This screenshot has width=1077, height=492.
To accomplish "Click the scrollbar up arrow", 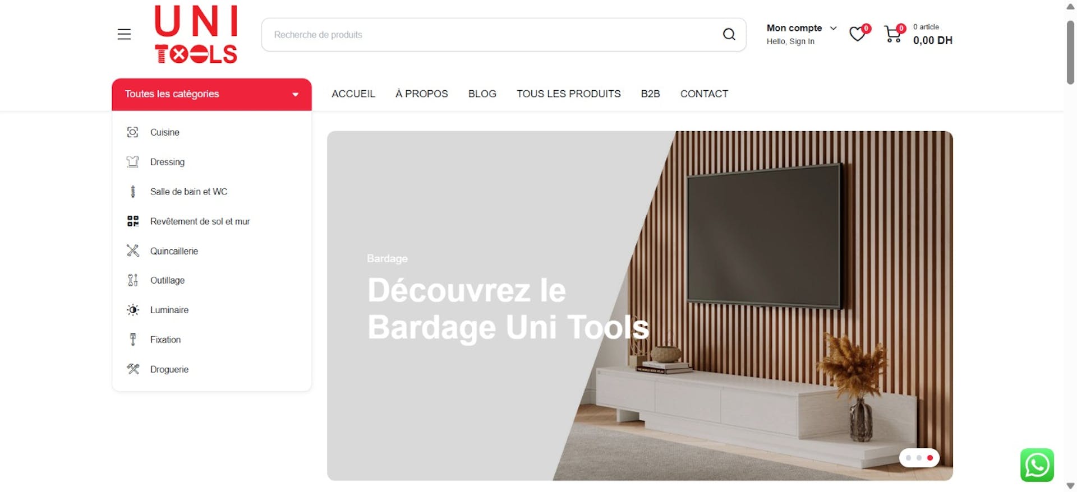I will click(x=1070, y=7).
